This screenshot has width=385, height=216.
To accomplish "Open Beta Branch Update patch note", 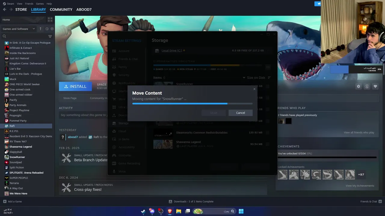I will 91,160.
